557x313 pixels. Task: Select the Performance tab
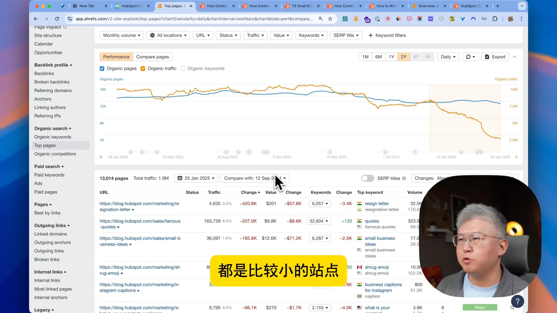(116, 57)
